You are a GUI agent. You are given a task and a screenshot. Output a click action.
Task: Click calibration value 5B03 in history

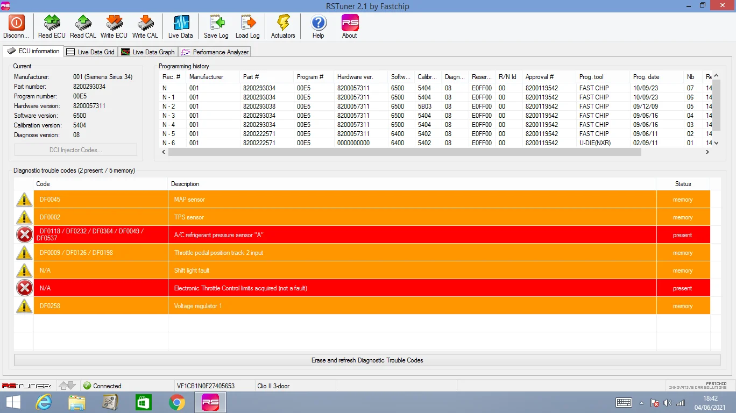click(x=424, y=106)
